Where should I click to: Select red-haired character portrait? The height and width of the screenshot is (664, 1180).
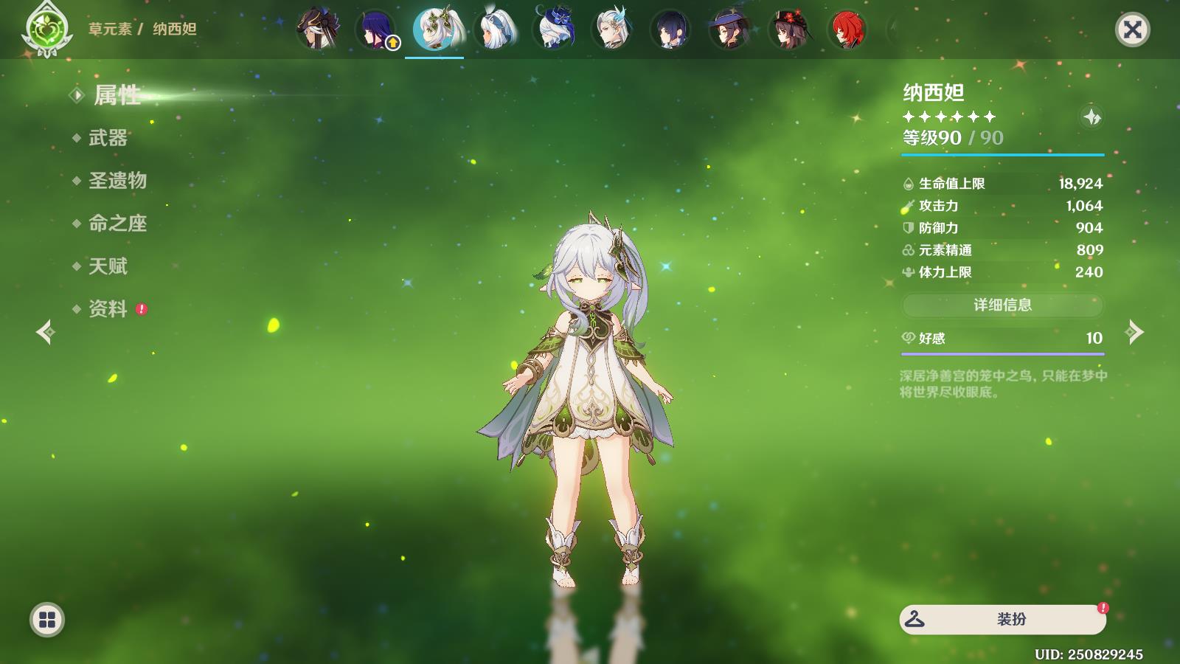coord(848,30)
